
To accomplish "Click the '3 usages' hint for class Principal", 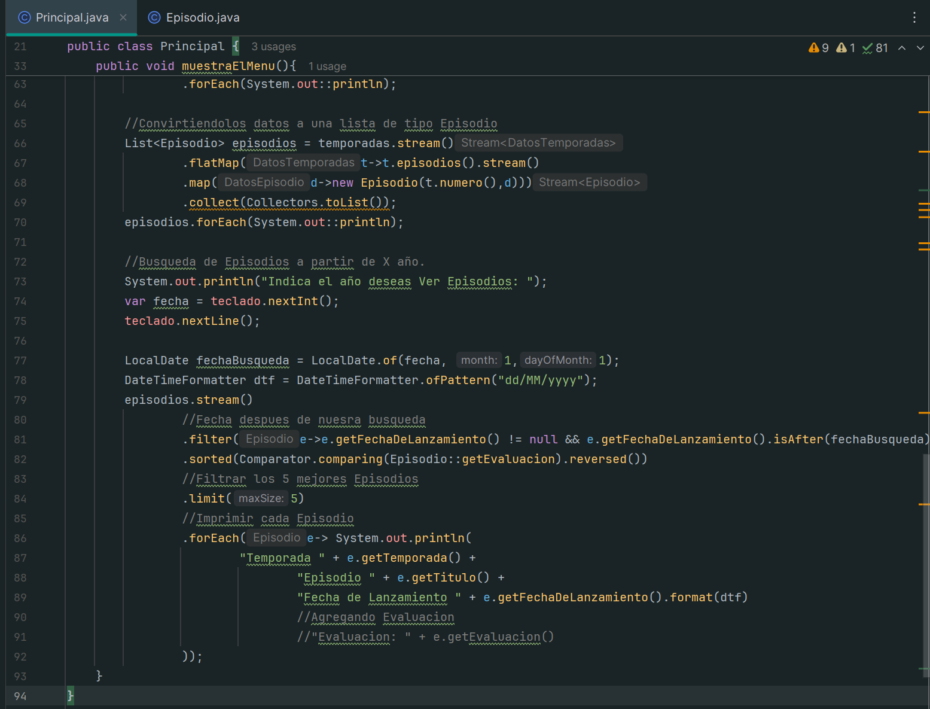I will [x=273, y=47].
